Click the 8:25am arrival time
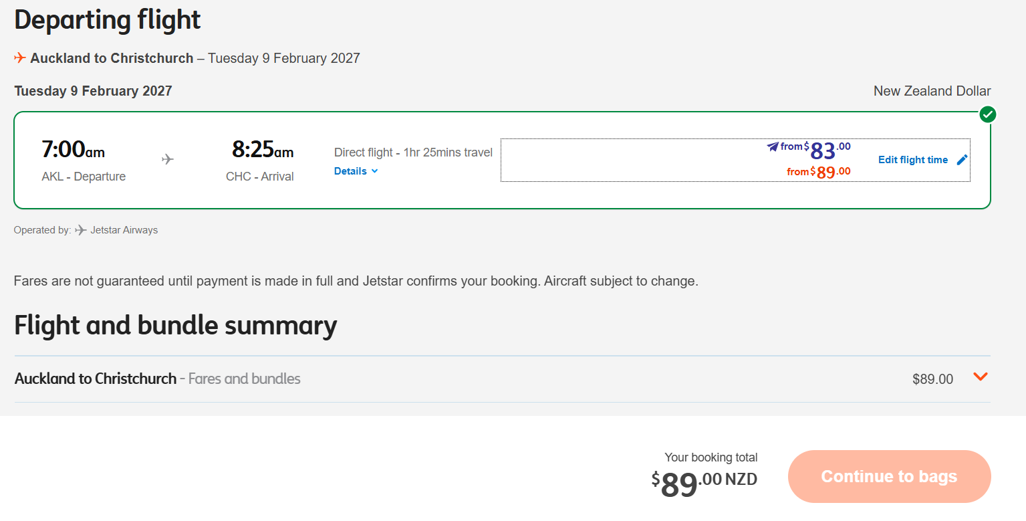The width and height of the screenshot is (1026, 521). point(263,149)
